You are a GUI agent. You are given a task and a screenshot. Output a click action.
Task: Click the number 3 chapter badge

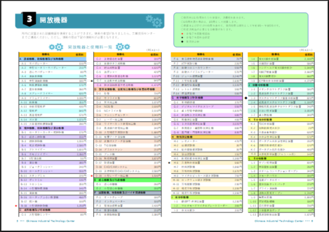tap(29, 19)
